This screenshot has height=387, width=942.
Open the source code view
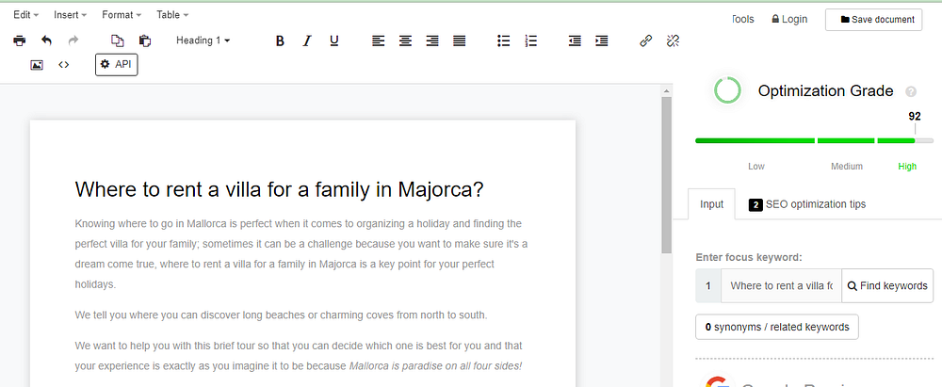(64, 65)
